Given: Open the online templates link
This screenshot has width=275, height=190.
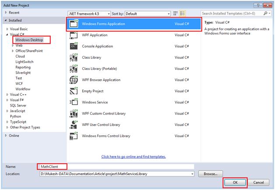Looking at the screenshot, I should pos(134,156).
